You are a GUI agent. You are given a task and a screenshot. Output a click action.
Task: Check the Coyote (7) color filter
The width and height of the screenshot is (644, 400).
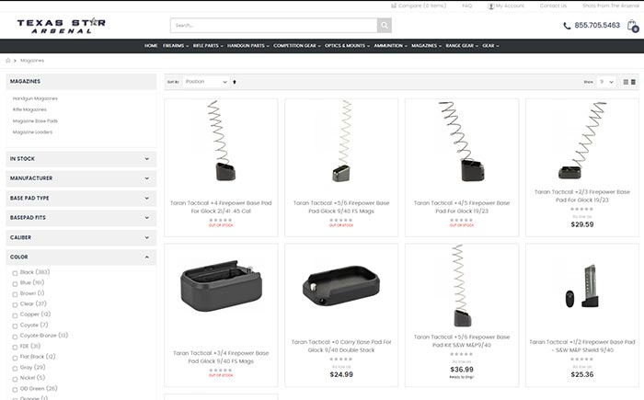click(x=15, y=326)
